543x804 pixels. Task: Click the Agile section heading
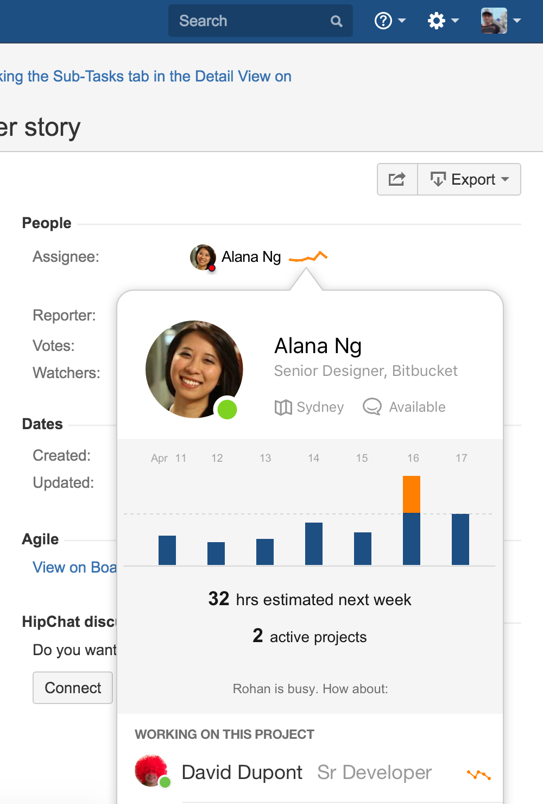(40, 539)
